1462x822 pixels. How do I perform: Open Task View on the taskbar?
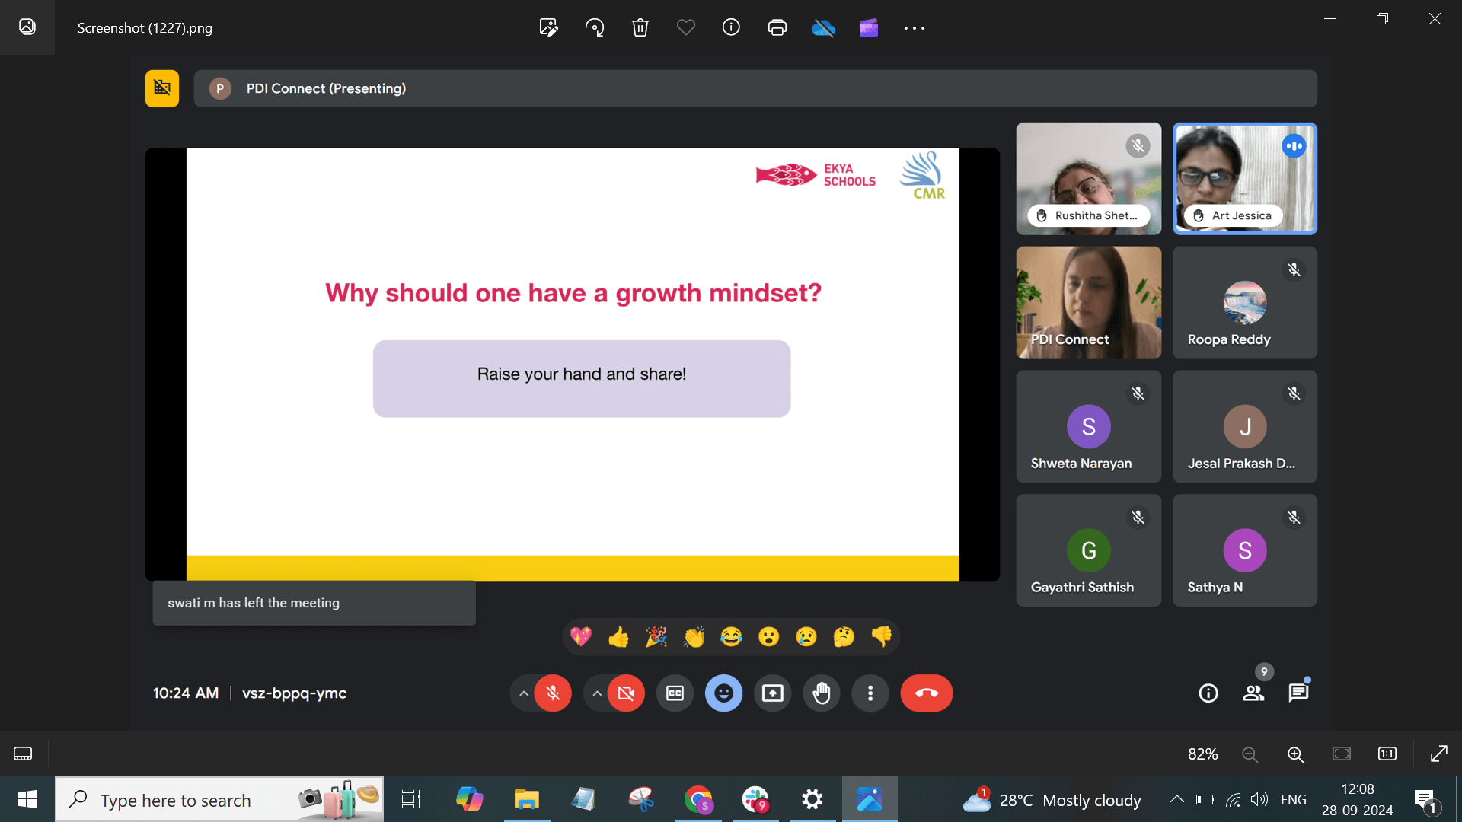tap(411, 799)
